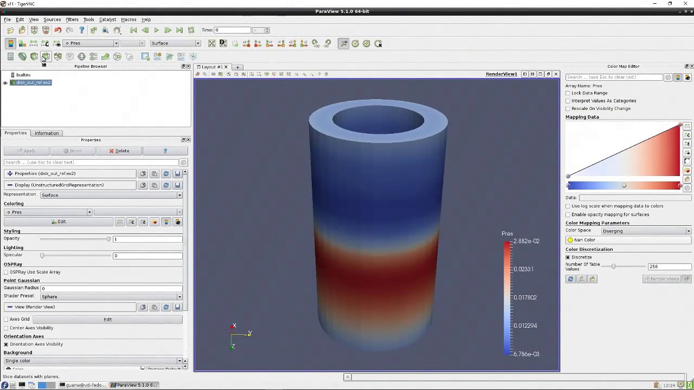Viewport: 694px width, 390px height.
Task: Toggle the color legend visibility icon
Action: [x=10, y=43]
